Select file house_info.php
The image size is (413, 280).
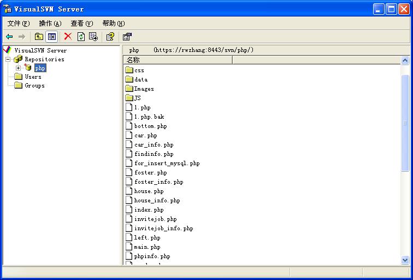click(x=157, y=200)
